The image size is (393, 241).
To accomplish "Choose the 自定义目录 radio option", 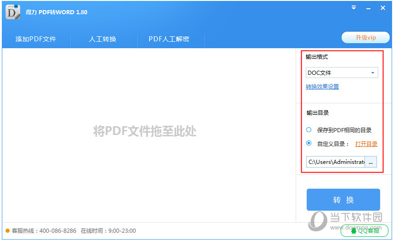I will point(309,143).
